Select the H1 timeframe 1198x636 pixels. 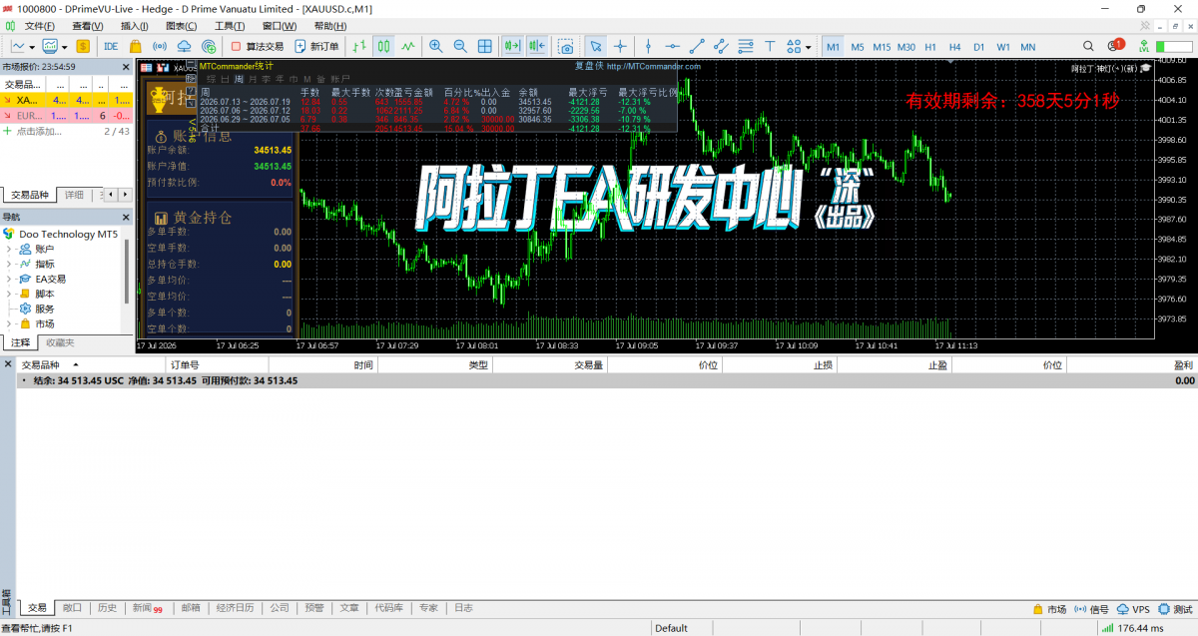(x=930, y=47)
